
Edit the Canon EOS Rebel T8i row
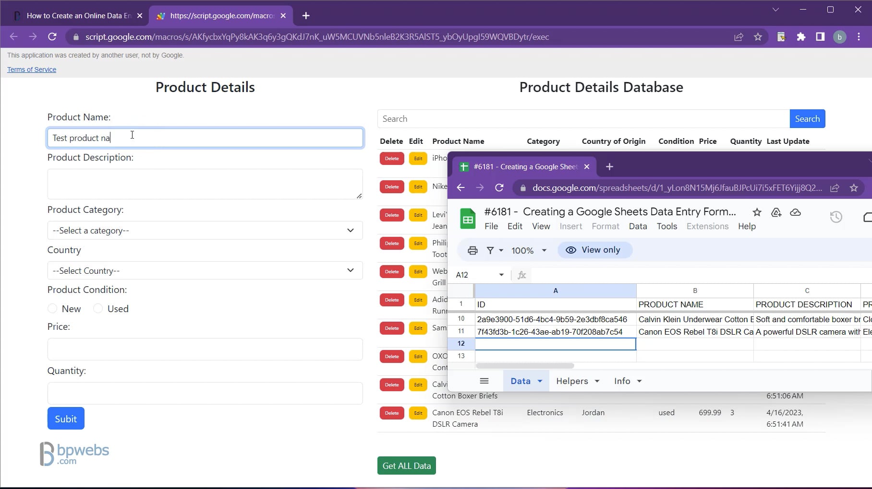[x=418, y=413]
